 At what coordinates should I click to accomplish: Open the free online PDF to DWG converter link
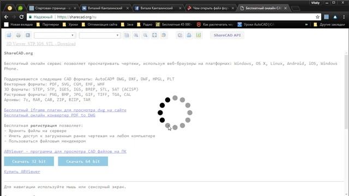50,115
